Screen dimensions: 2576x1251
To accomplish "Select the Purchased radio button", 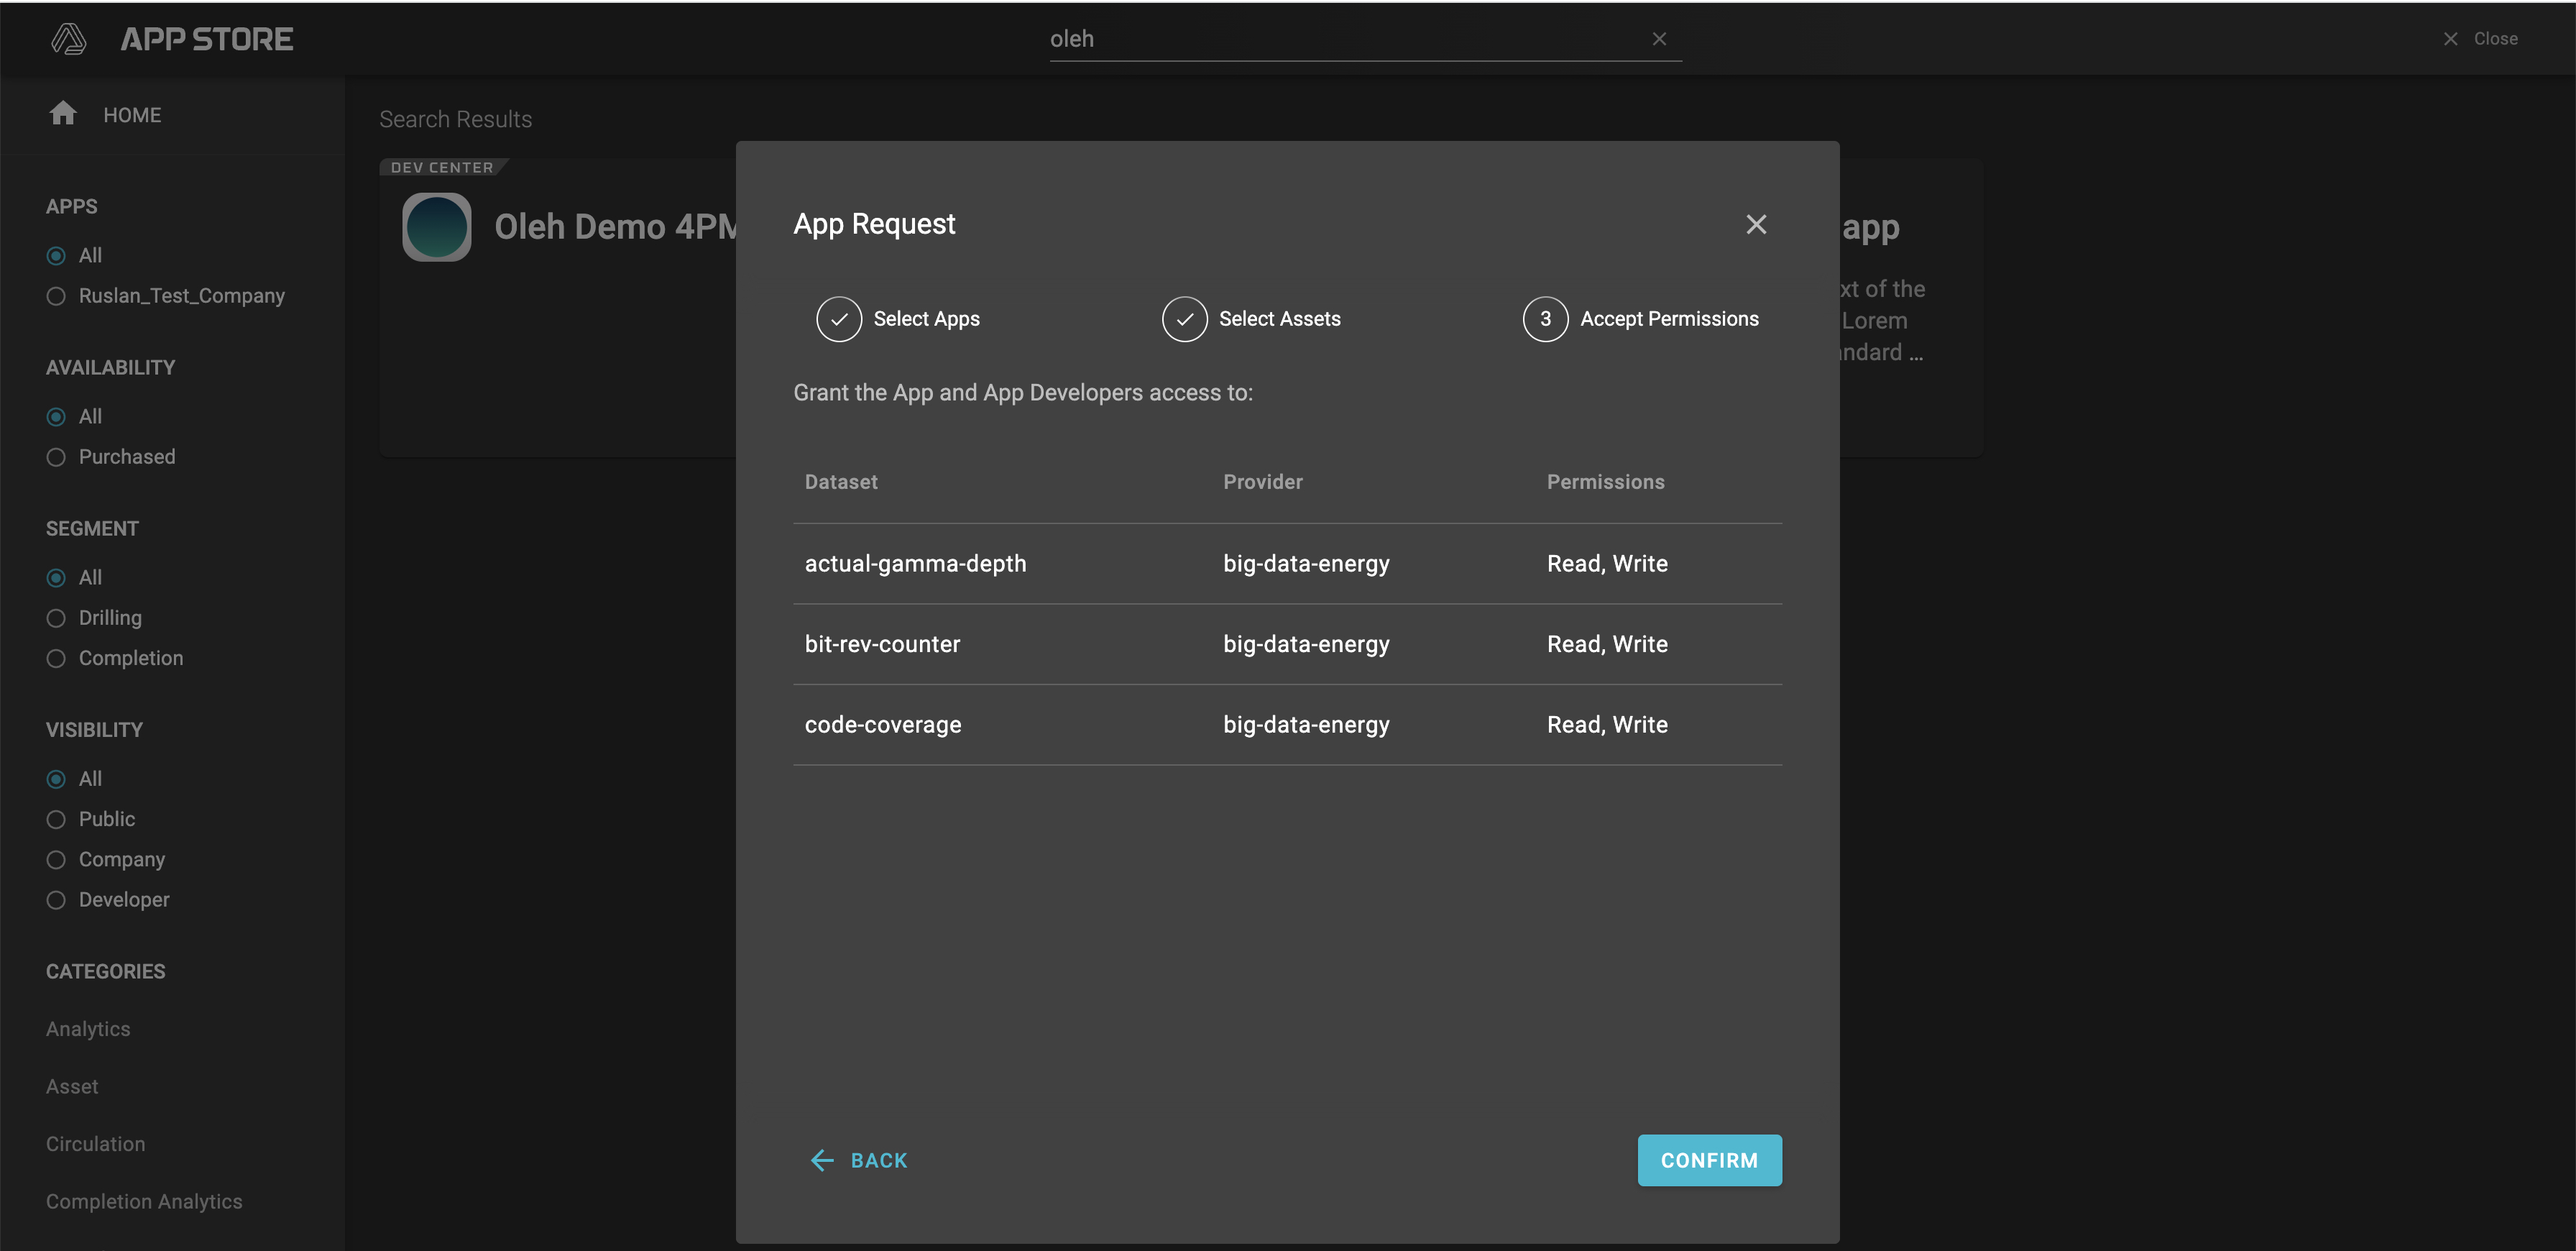I will [56, 457].
